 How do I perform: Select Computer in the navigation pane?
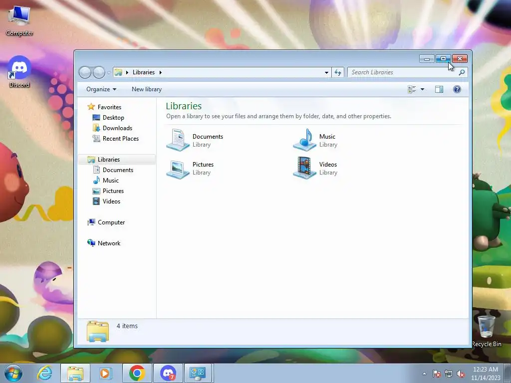pos(111,222)
